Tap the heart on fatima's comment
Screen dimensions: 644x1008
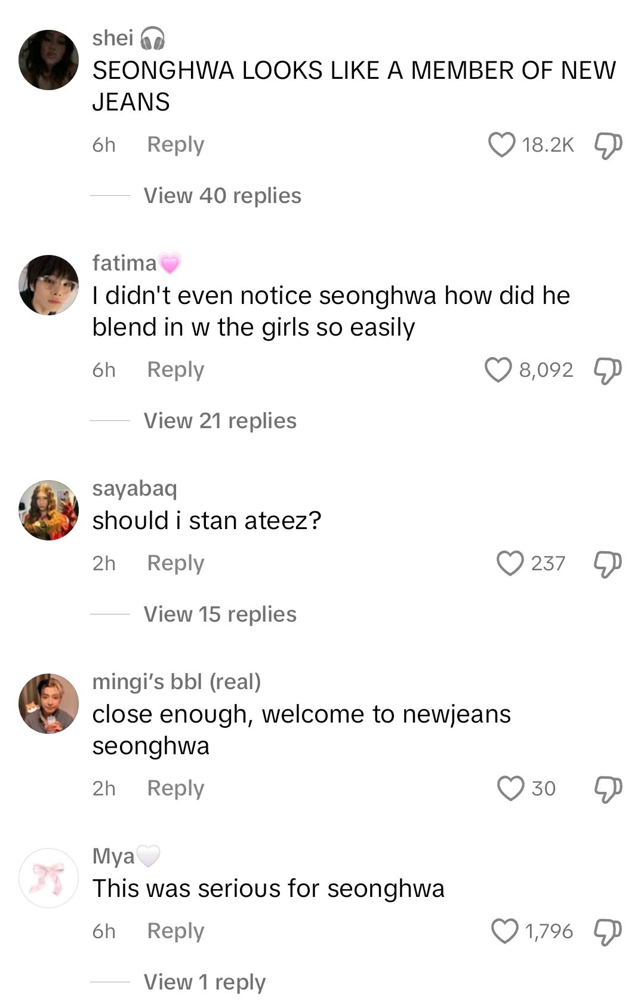(496, 369)
